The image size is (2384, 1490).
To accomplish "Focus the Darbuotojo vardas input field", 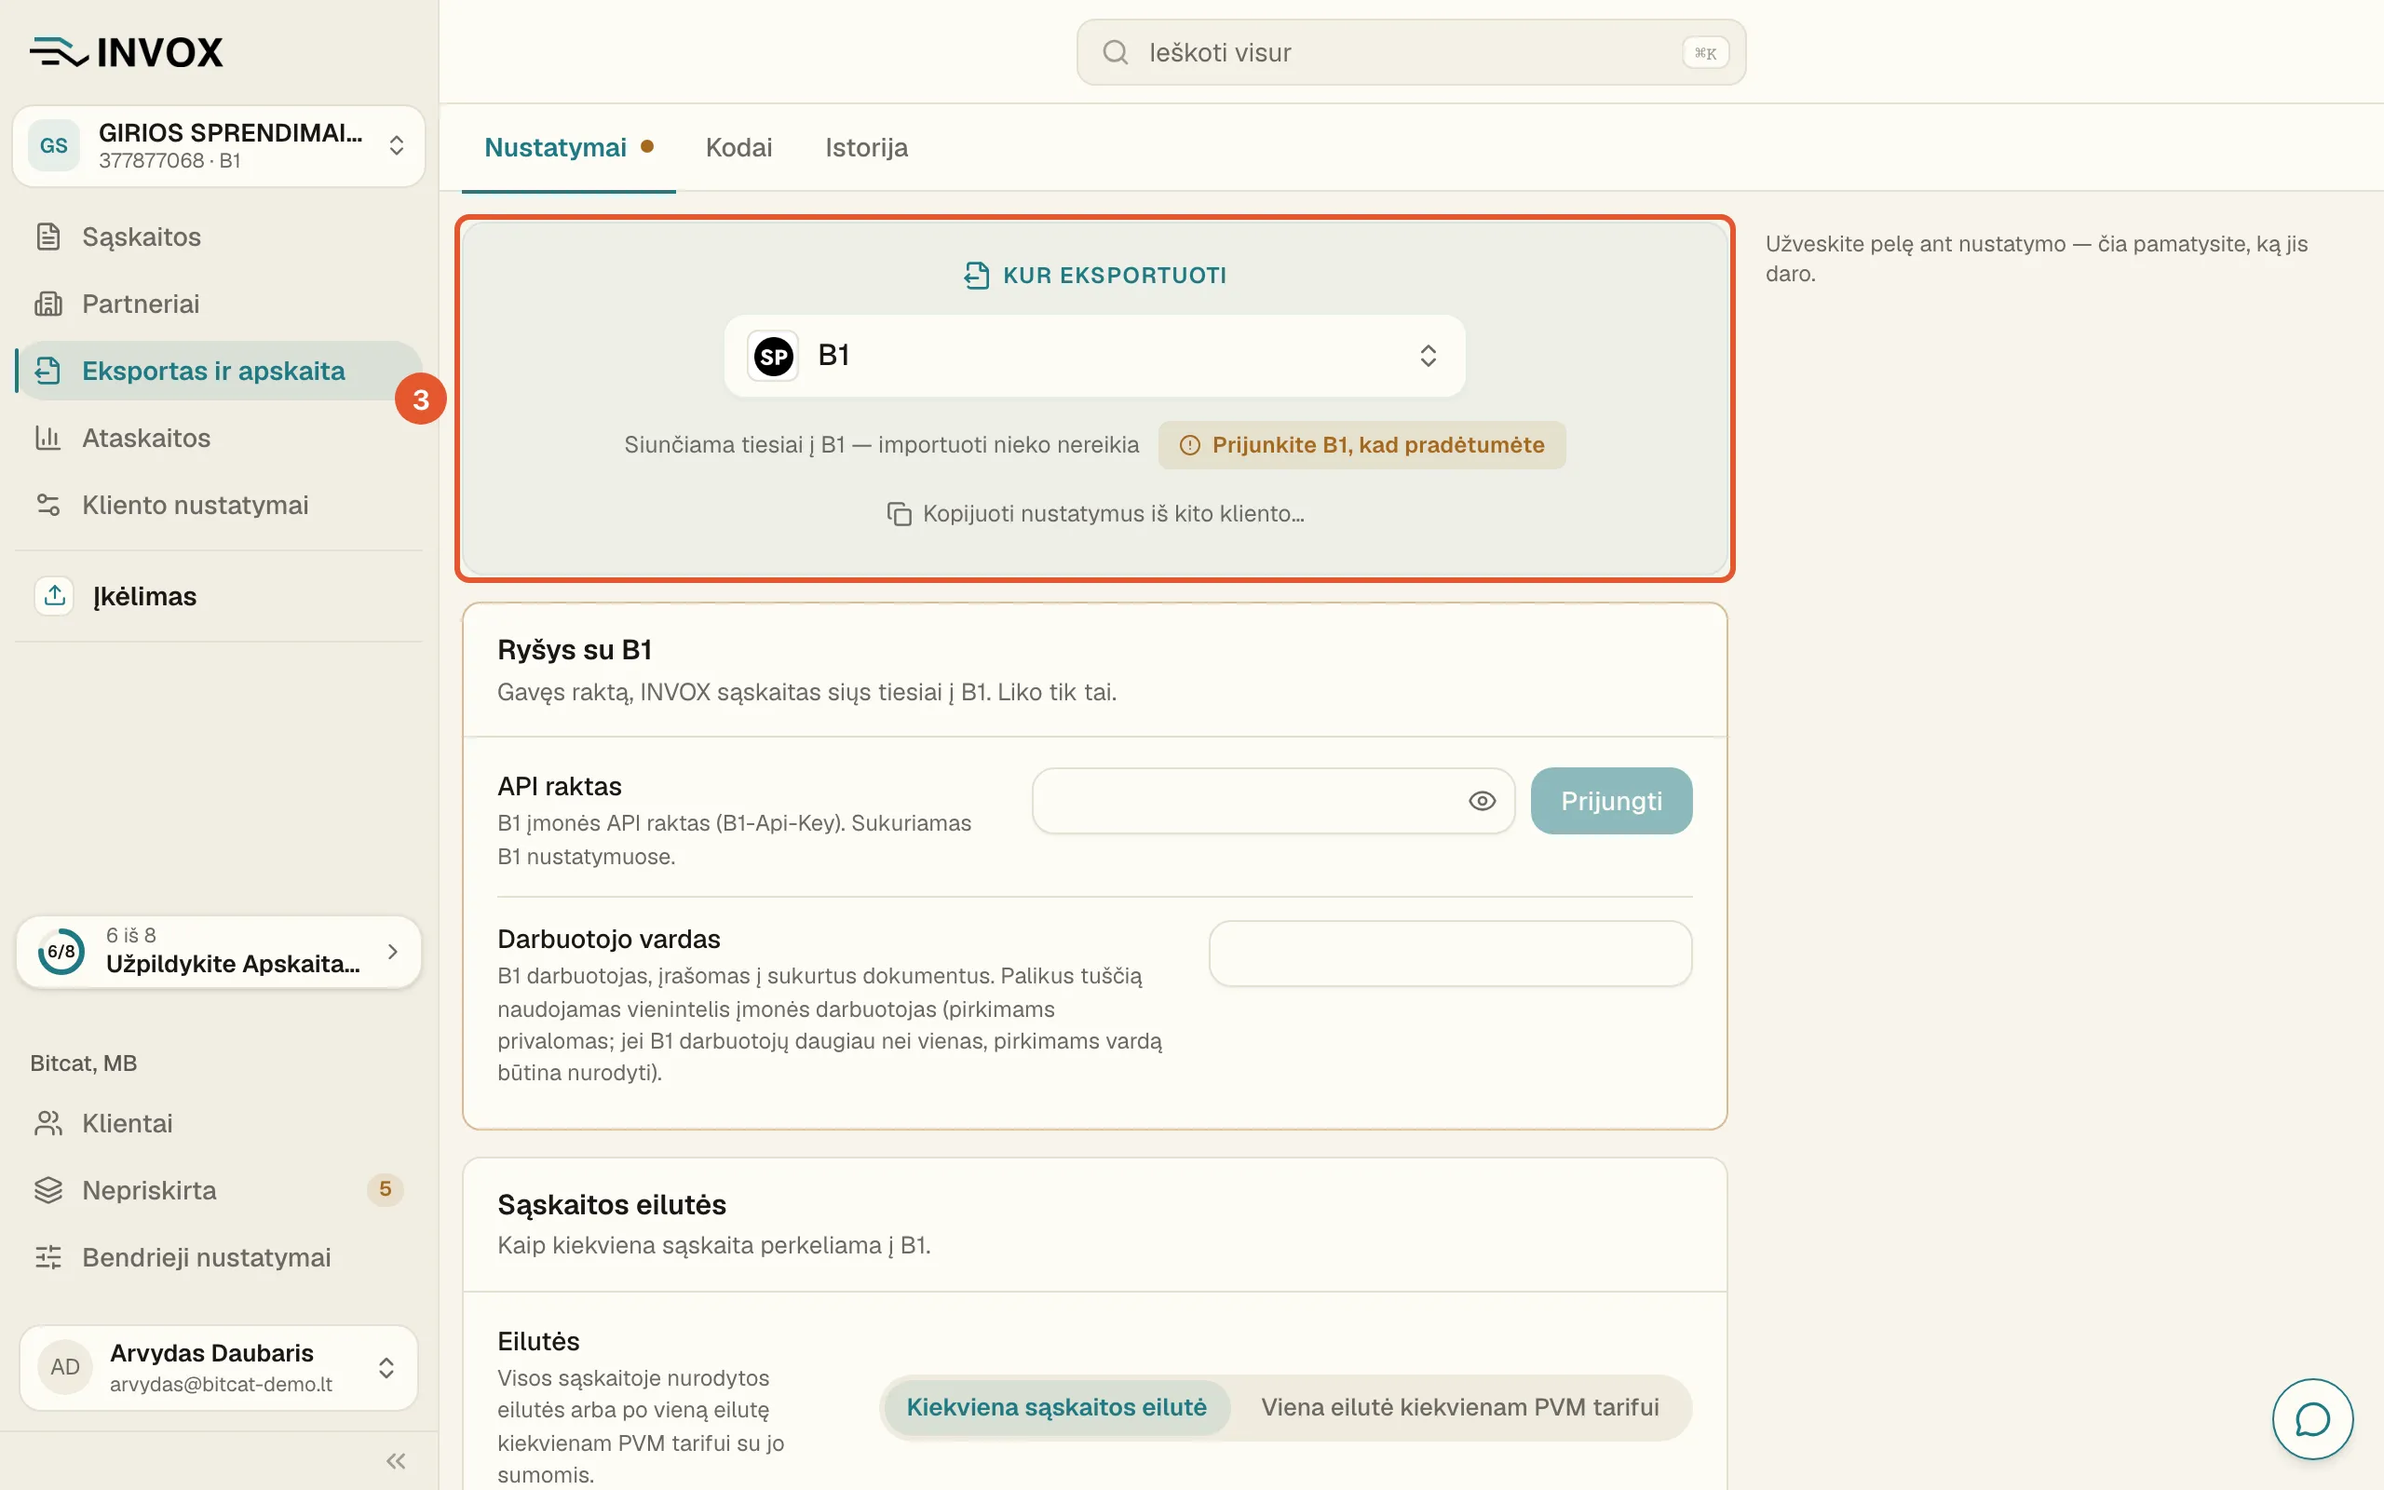I will (1450, 953).
